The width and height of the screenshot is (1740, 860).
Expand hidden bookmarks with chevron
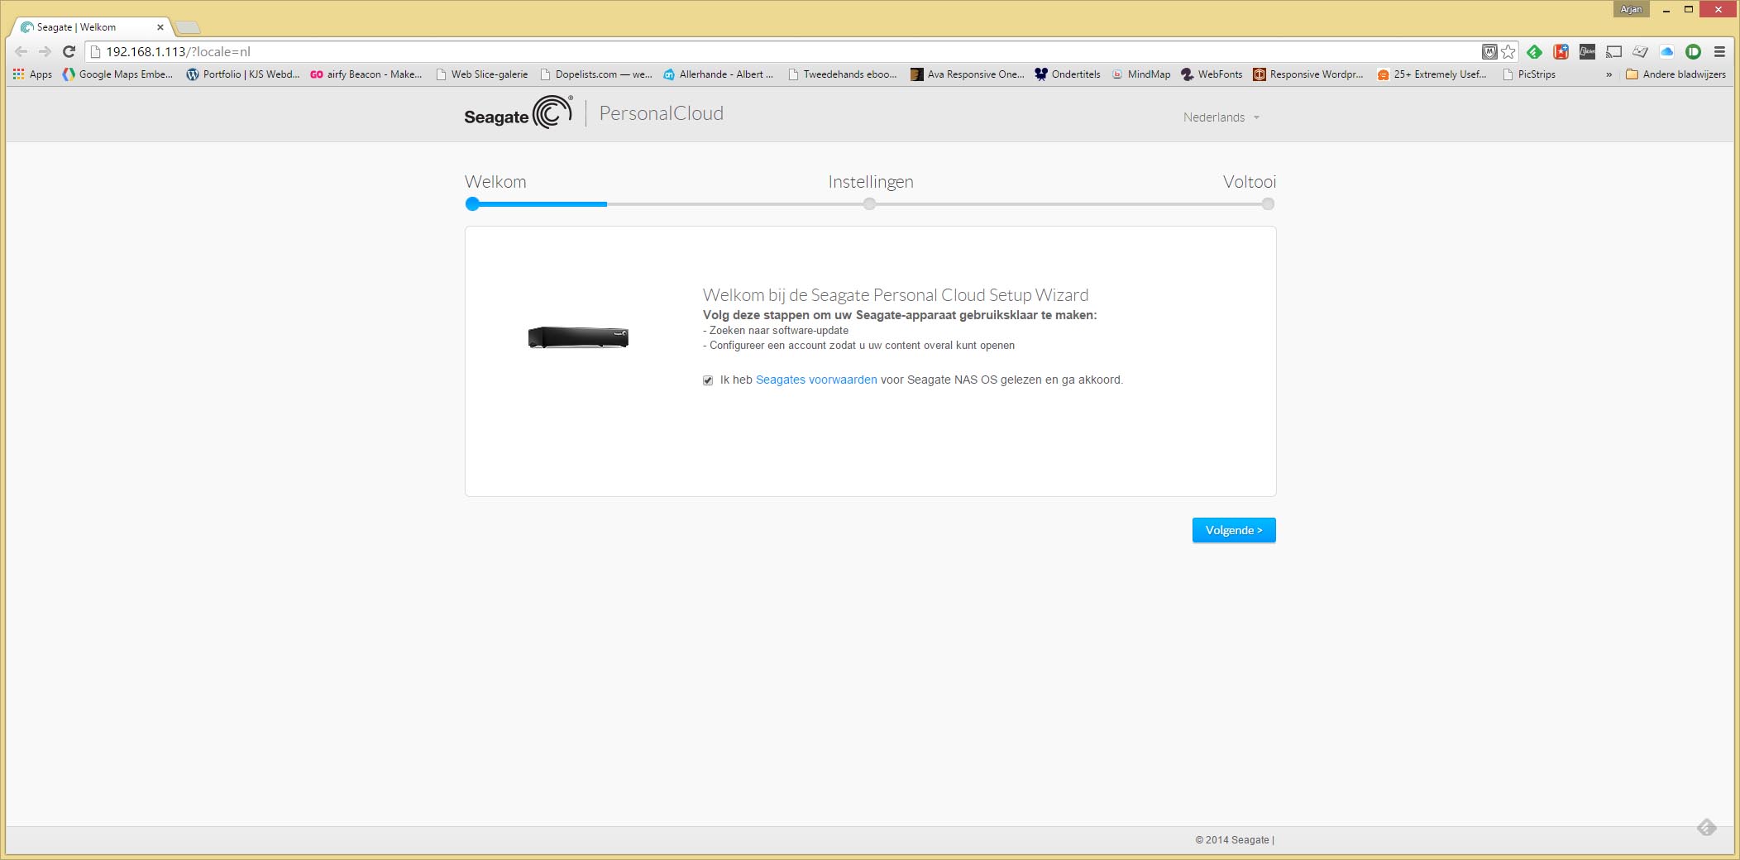pos(1609,74)
